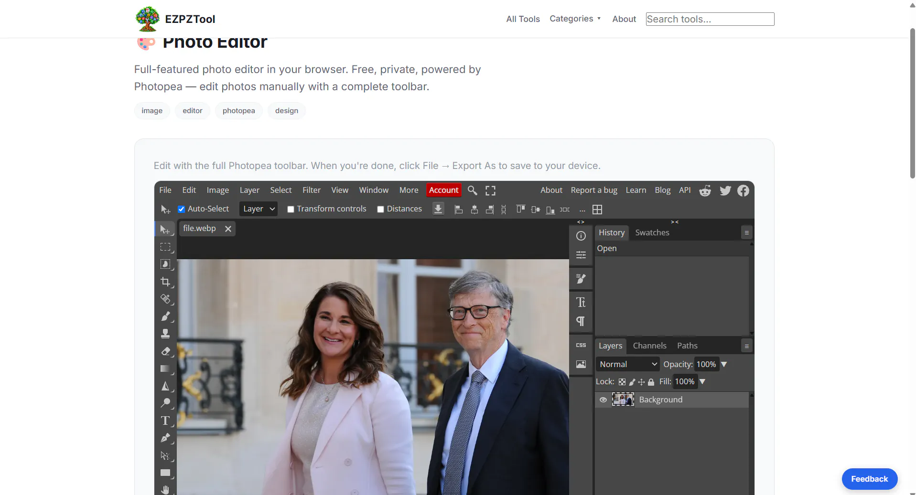
Task: Click Align top edges icon
Action: (520, 210)
